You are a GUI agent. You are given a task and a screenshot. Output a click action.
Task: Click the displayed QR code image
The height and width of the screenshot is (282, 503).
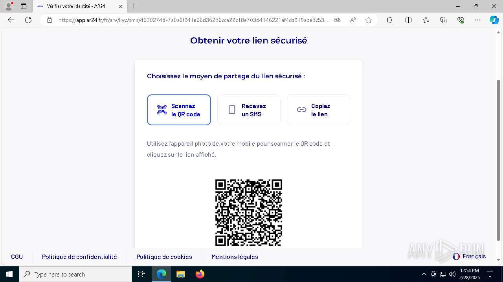(x=249, y=213)
